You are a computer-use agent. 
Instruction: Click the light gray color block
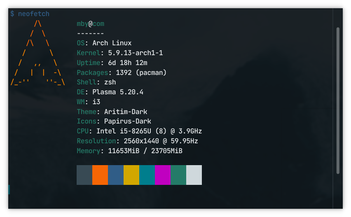click(x=194, y=175)
